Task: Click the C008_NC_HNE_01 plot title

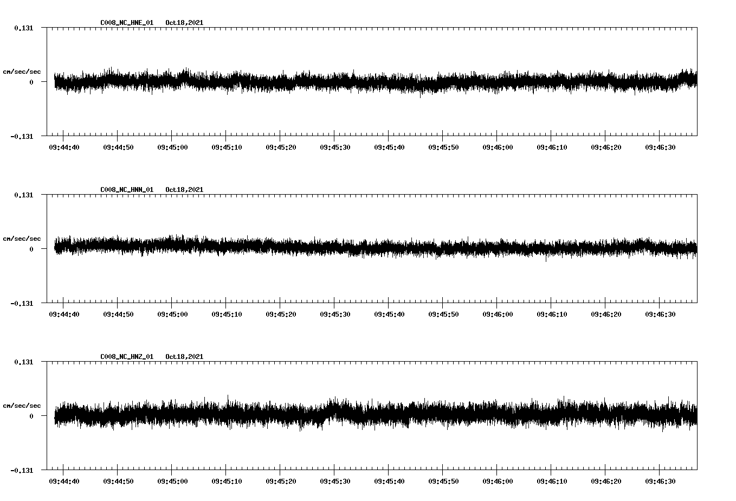Action: coord(127,23)
